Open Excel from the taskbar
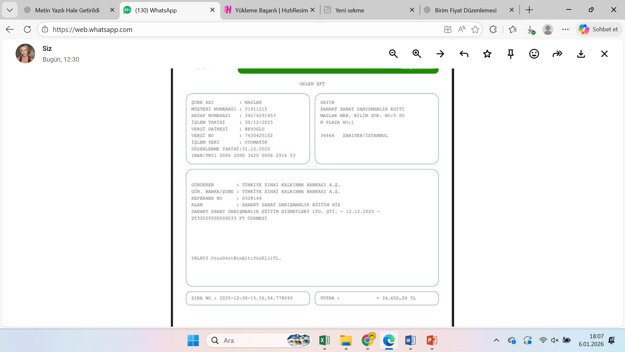Image resolution: width=625 pixels, height=352 pixels. [x=325, y=341]
